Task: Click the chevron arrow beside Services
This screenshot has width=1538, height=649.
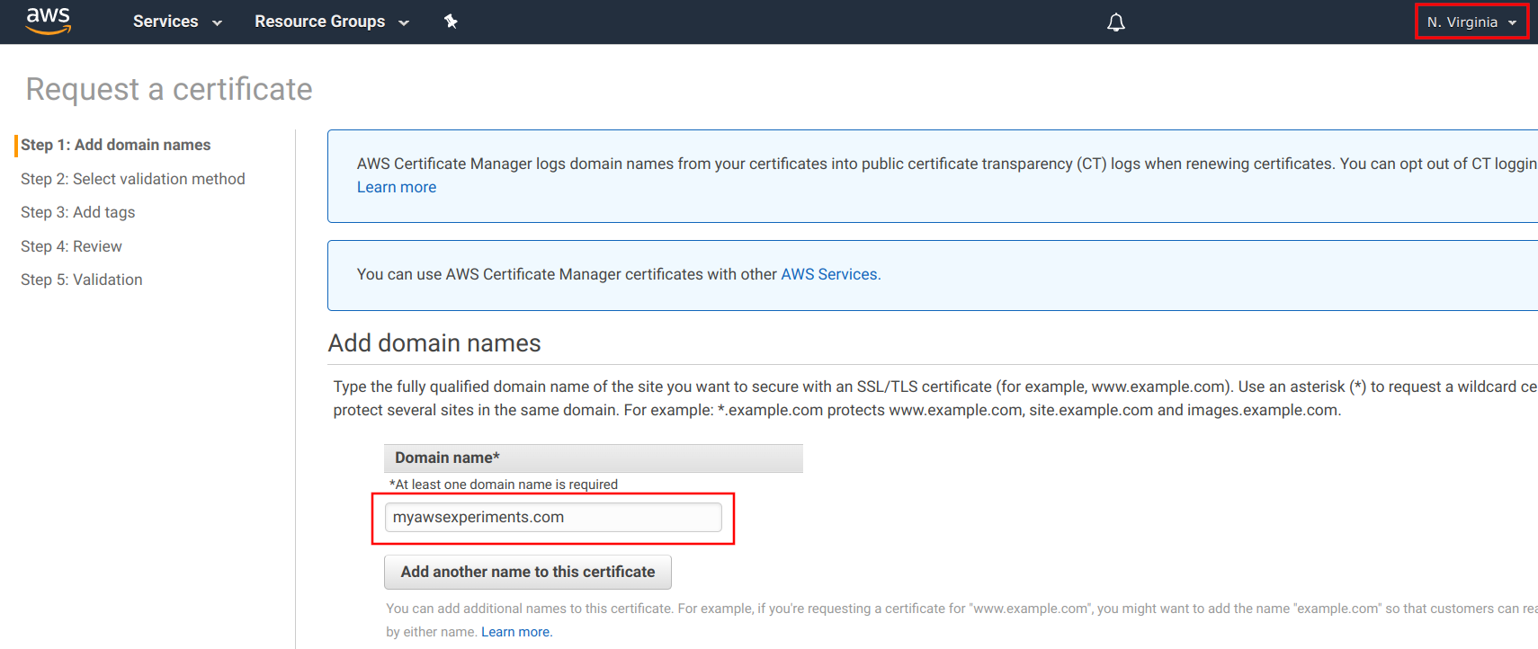Action: [x=217, y=23]
